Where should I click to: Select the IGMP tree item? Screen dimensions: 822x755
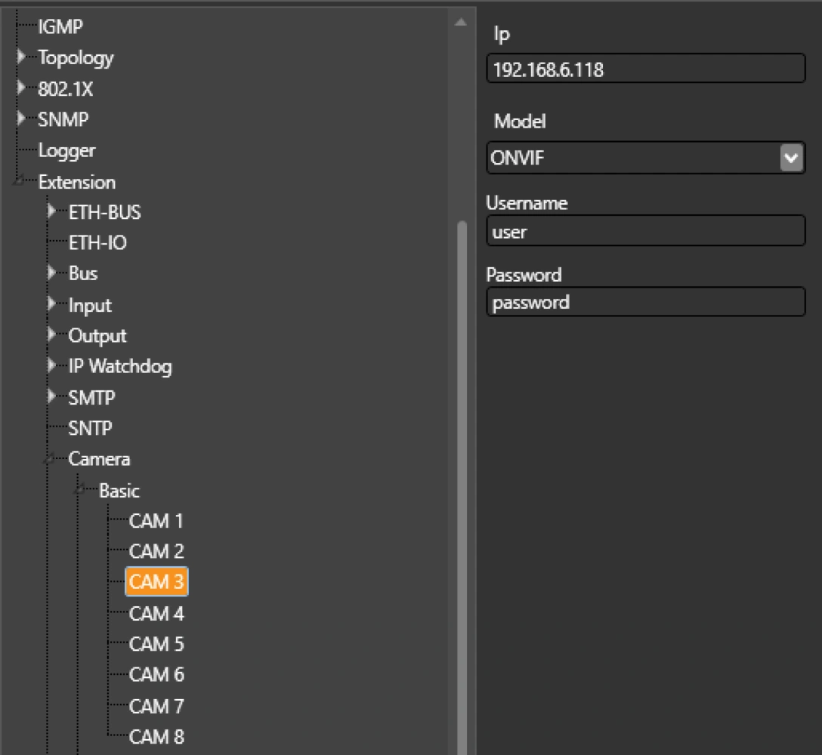pyautogui.click(x=60, y=27)
